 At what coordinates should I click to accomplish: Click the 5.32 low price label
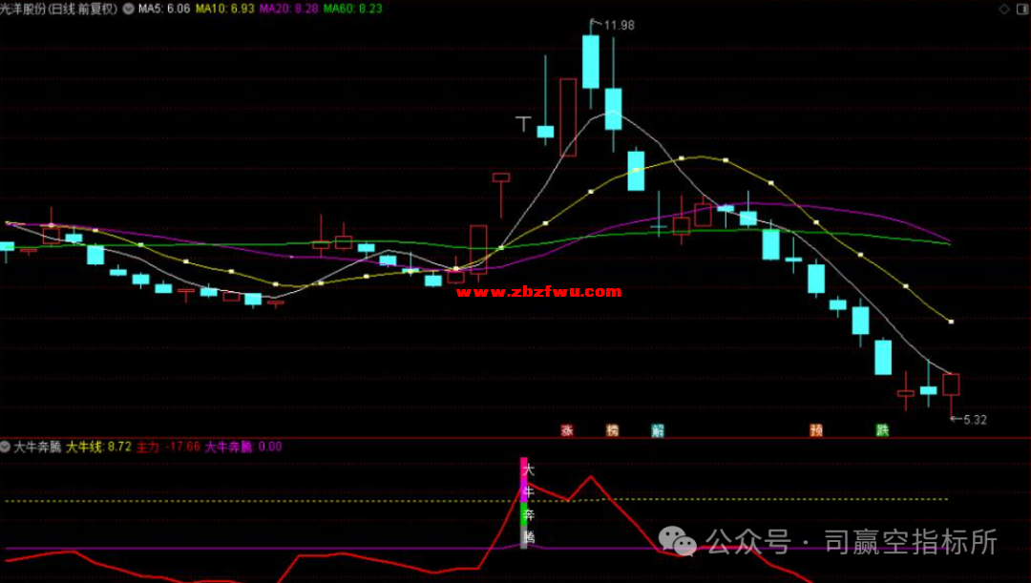[975, 420]
